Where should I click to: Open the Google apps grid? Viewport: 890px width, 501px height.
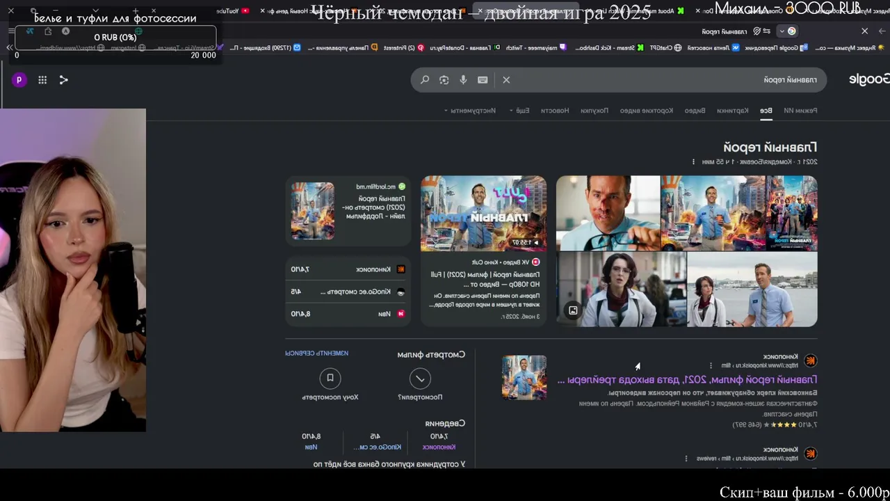pos(42,80)
